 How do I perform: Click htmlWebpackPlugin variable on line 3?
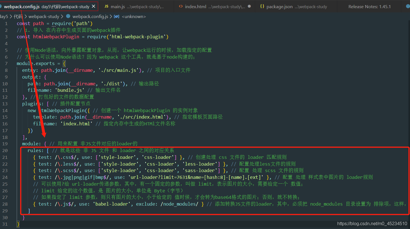[56, 37]
